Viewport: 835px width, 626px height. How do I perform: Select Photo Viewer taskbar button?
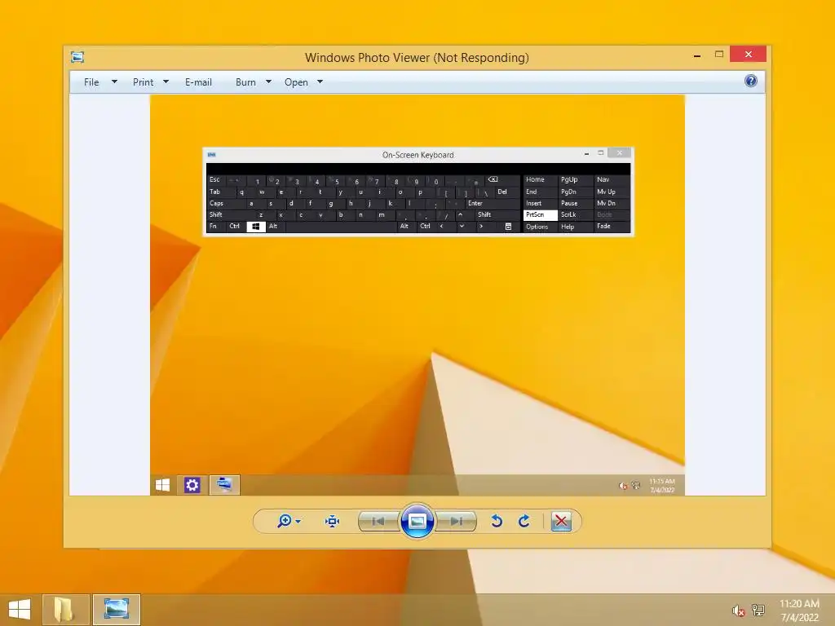click(117, 610)
